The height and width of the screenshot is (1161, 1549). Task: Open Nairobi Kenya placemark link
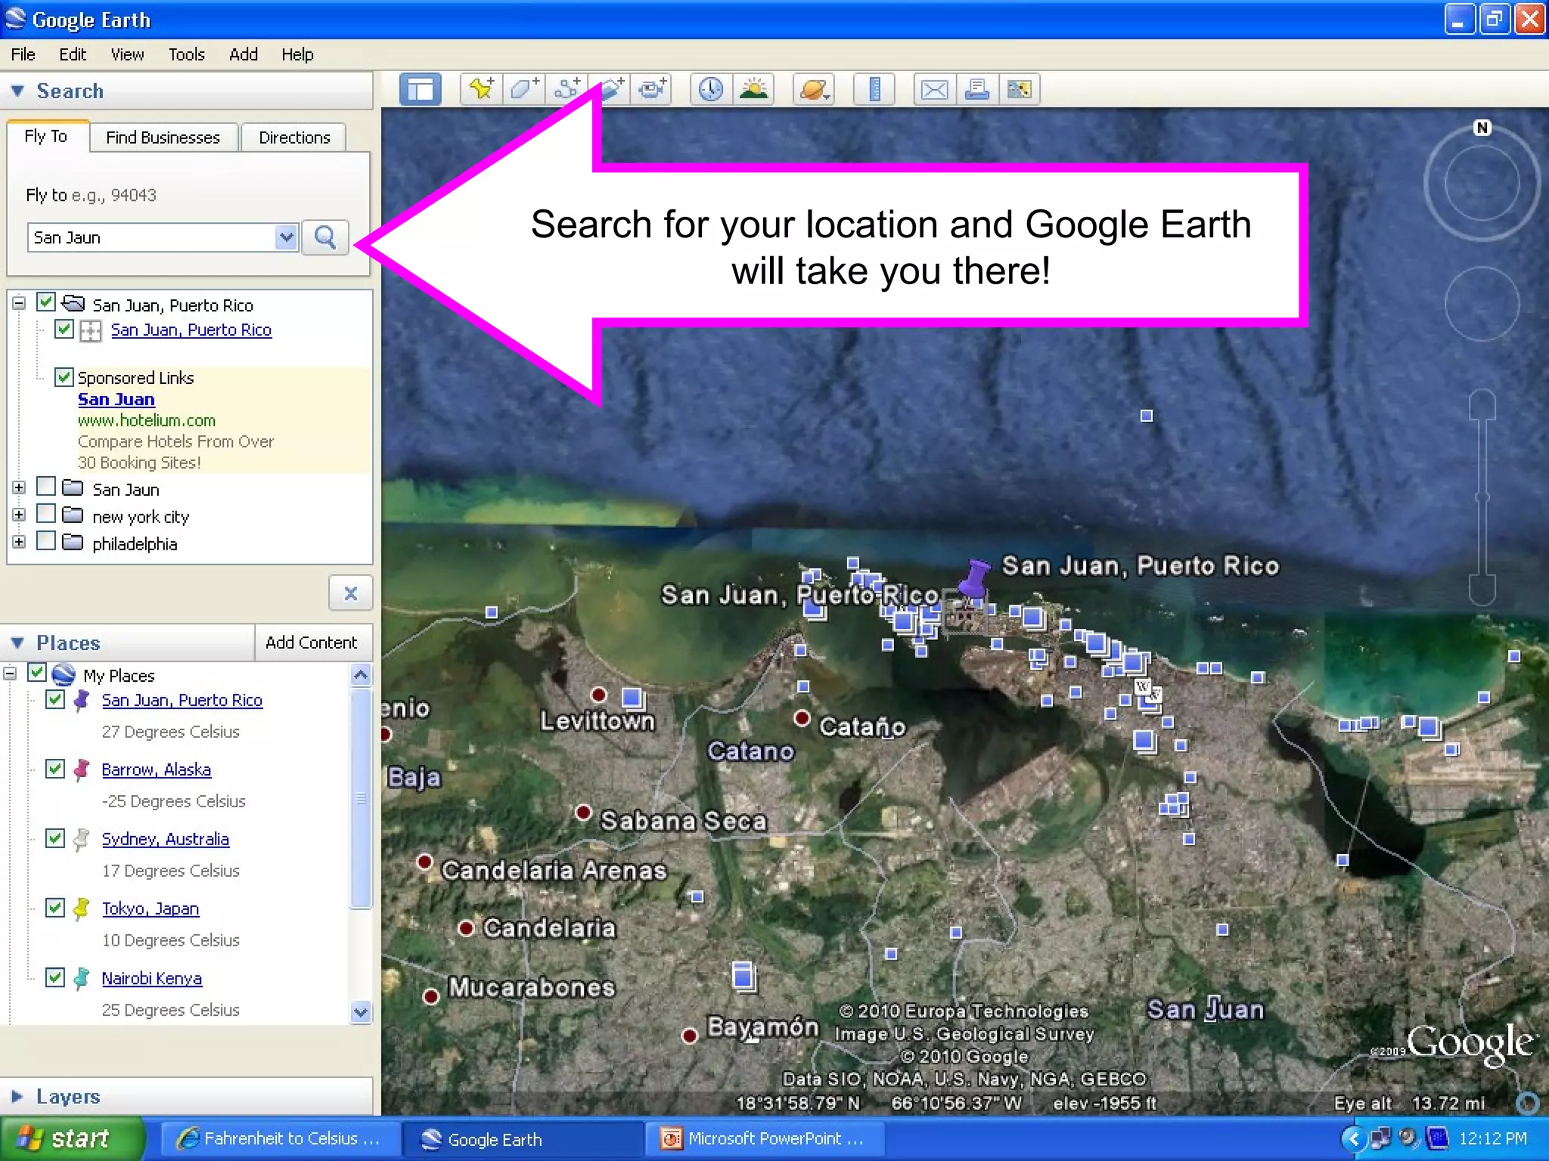[x=152, y=978]
